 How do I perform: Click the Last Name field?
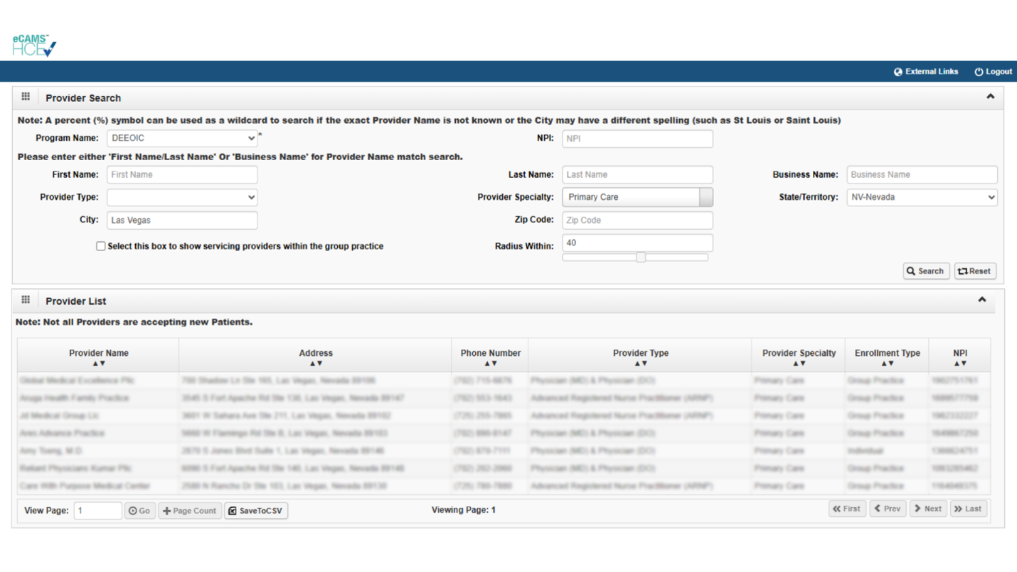click(637, 174)
